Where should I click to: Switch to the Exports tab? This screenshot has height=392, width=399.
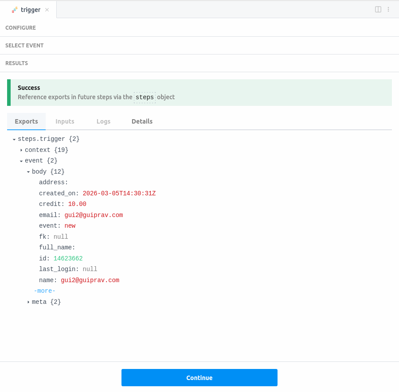pos(26,121)
